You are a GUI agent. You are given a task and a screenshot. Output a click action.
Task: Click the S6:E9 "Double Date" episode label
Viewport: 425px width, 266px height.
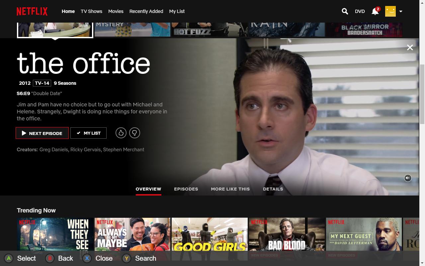[39, 93]
